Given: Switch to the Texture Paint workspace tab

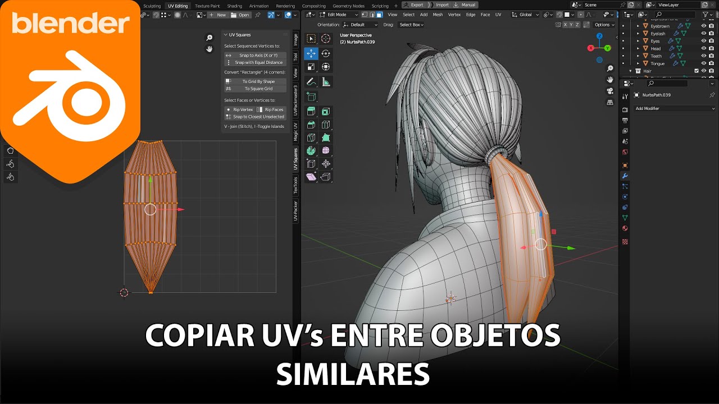Looking at the screenshot, I should coord(207,6).
